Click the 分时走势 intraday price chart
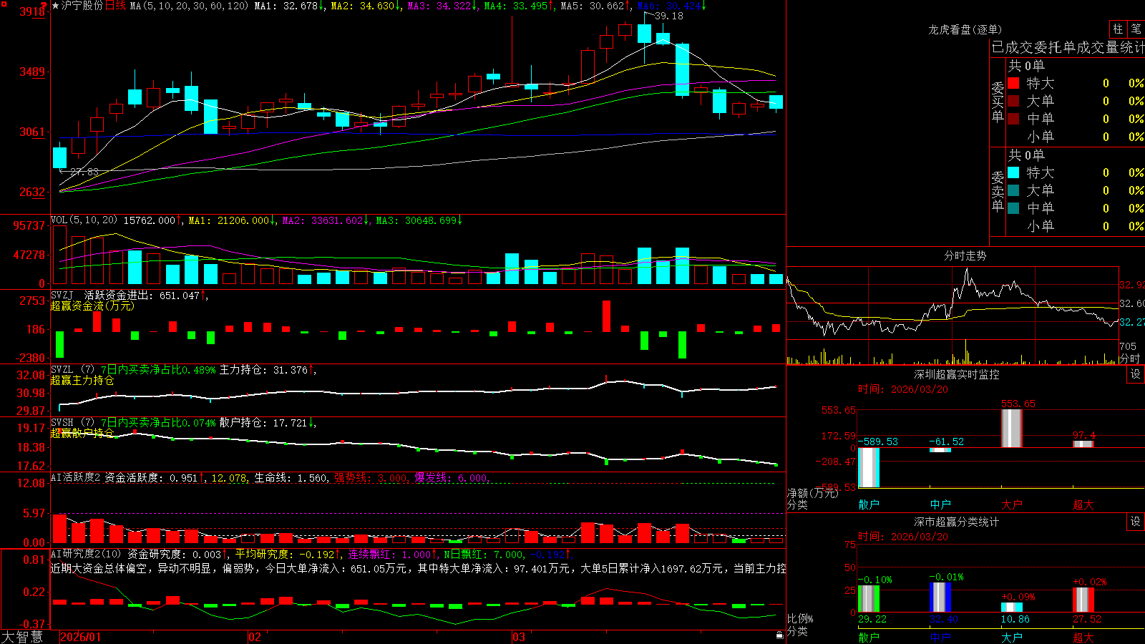1145x644 pixels. 952,303
